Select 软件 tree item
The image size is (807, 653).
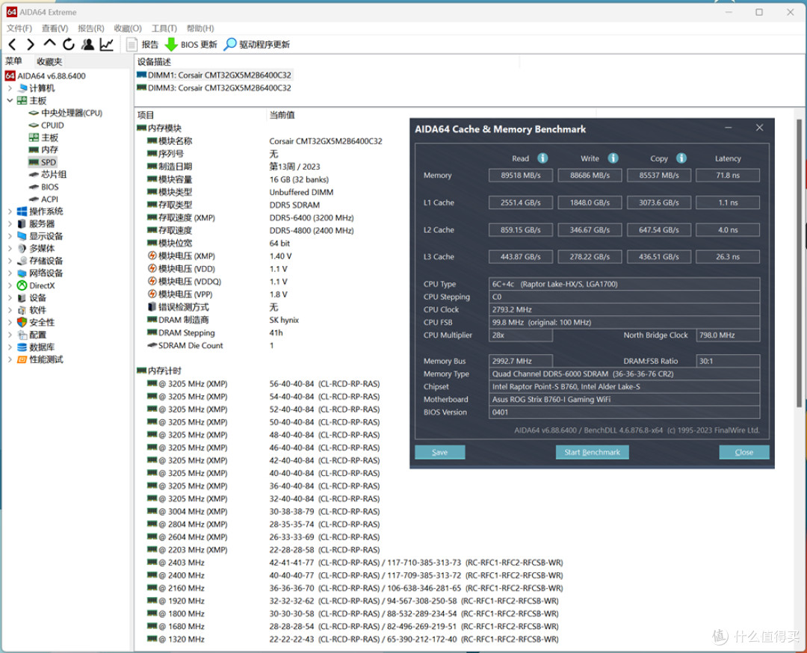click(32, 310)
